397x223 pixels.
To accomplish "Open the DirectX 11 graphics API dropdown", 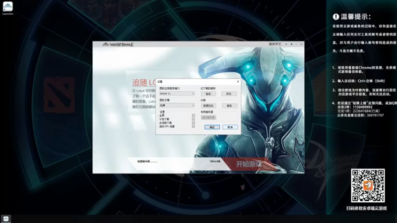I will pos(177,94).
